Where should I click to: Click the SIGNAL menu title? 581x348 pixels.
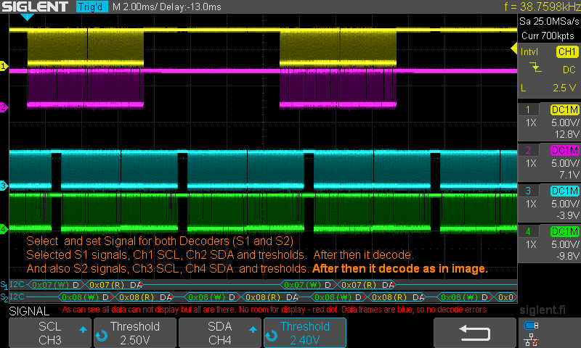29,311
